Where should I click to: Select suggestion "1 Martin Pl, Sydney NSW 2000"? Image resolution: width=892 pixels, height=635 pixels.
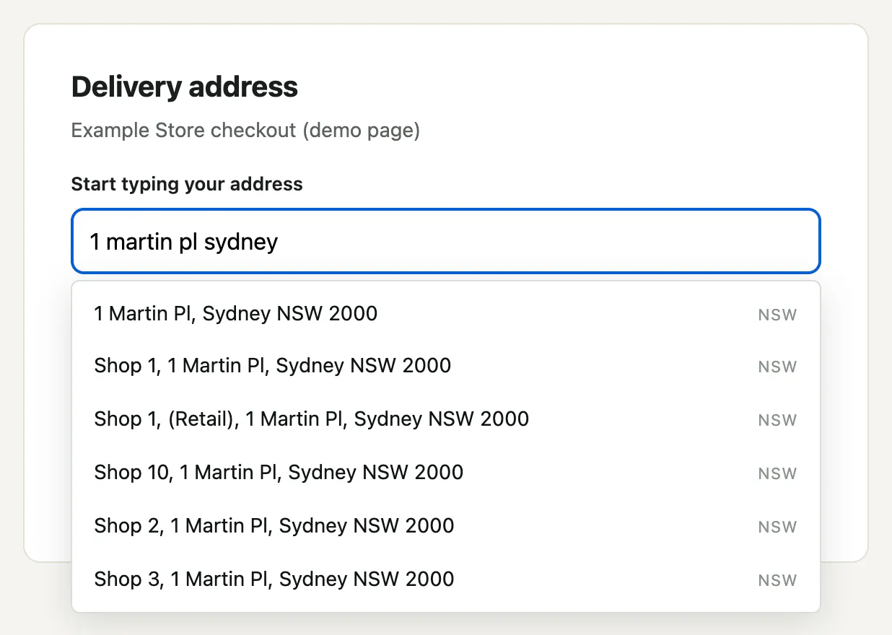(x=446, y=314)
